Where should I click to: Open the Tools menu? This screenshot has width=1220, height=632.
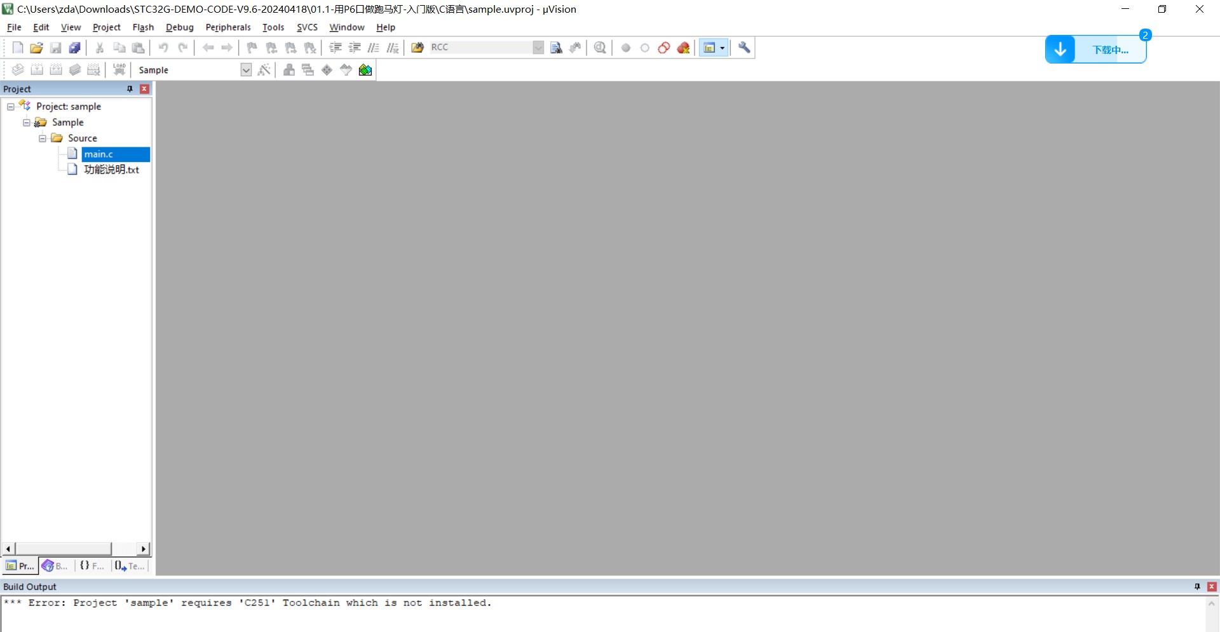(273, 27)
